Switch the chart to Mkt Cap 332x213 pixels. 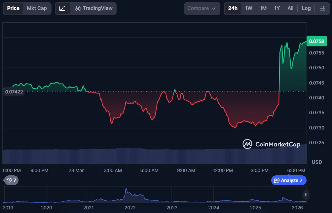37,8
